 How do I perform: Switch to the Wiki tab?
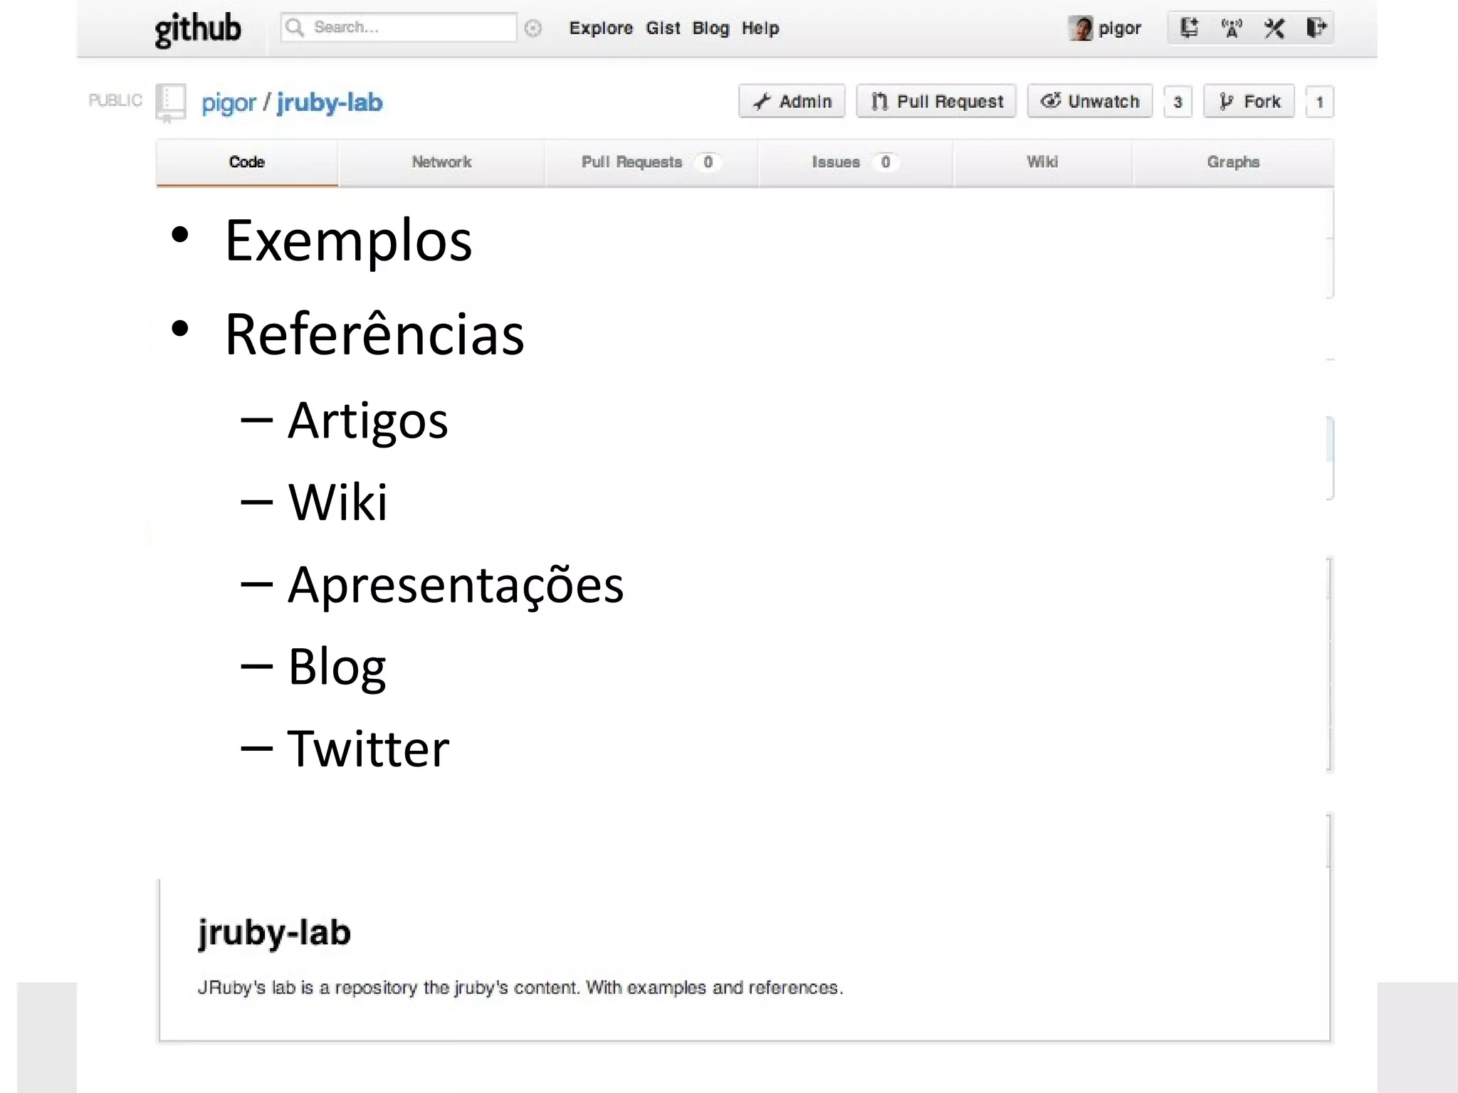[x=1042, y=162]
